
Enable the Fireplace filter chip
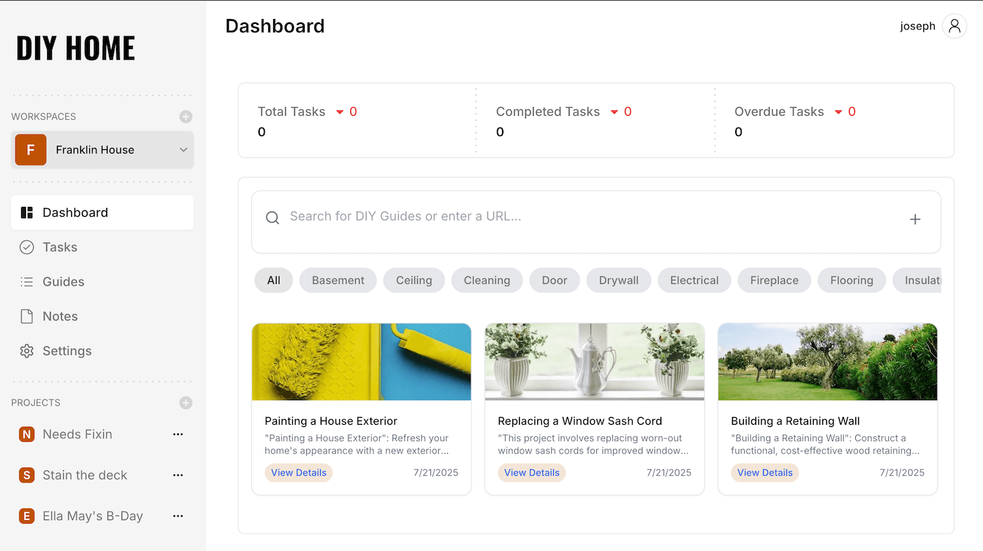click(x=774, y=280)
